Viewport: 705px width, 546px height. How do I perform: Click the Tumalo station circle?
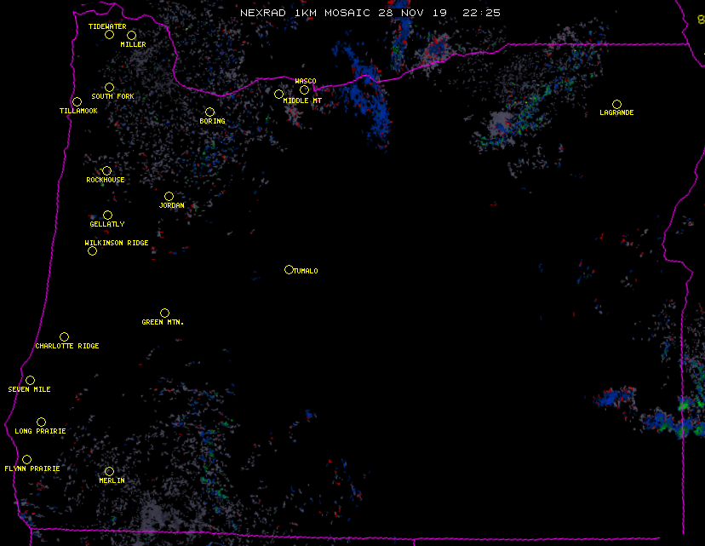pyautogui.click(x=289, y=270)
